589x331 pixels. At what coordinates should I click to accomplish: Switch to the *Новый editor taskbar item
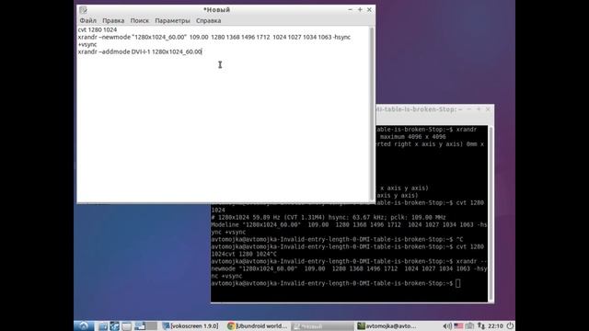click(322, 326)
